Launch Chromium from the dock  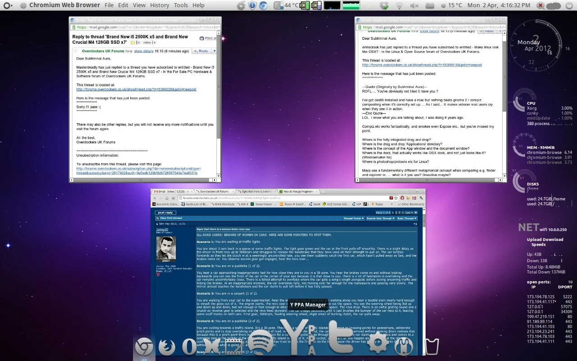144,347
